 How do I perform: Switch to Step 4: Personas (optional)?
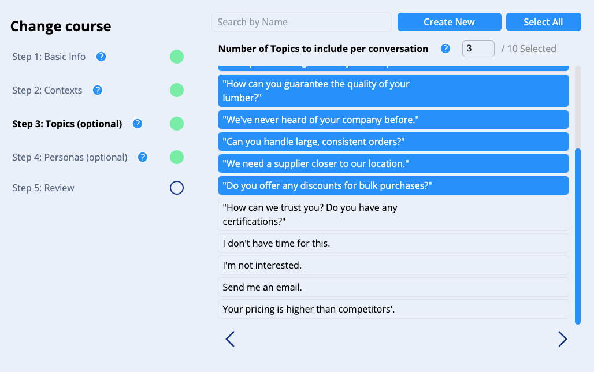(x=70, y=157)
